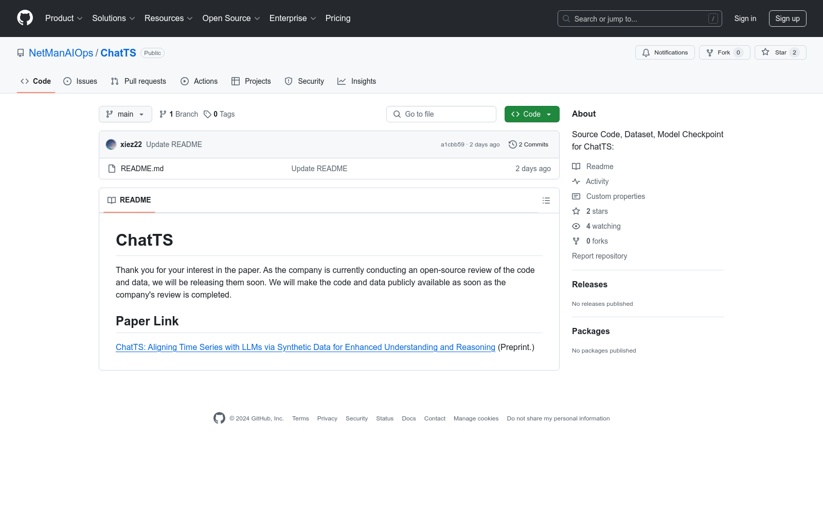Open commit hash a1cbb59
This screenshot has height=514, width=823.
tap(453, 144)
